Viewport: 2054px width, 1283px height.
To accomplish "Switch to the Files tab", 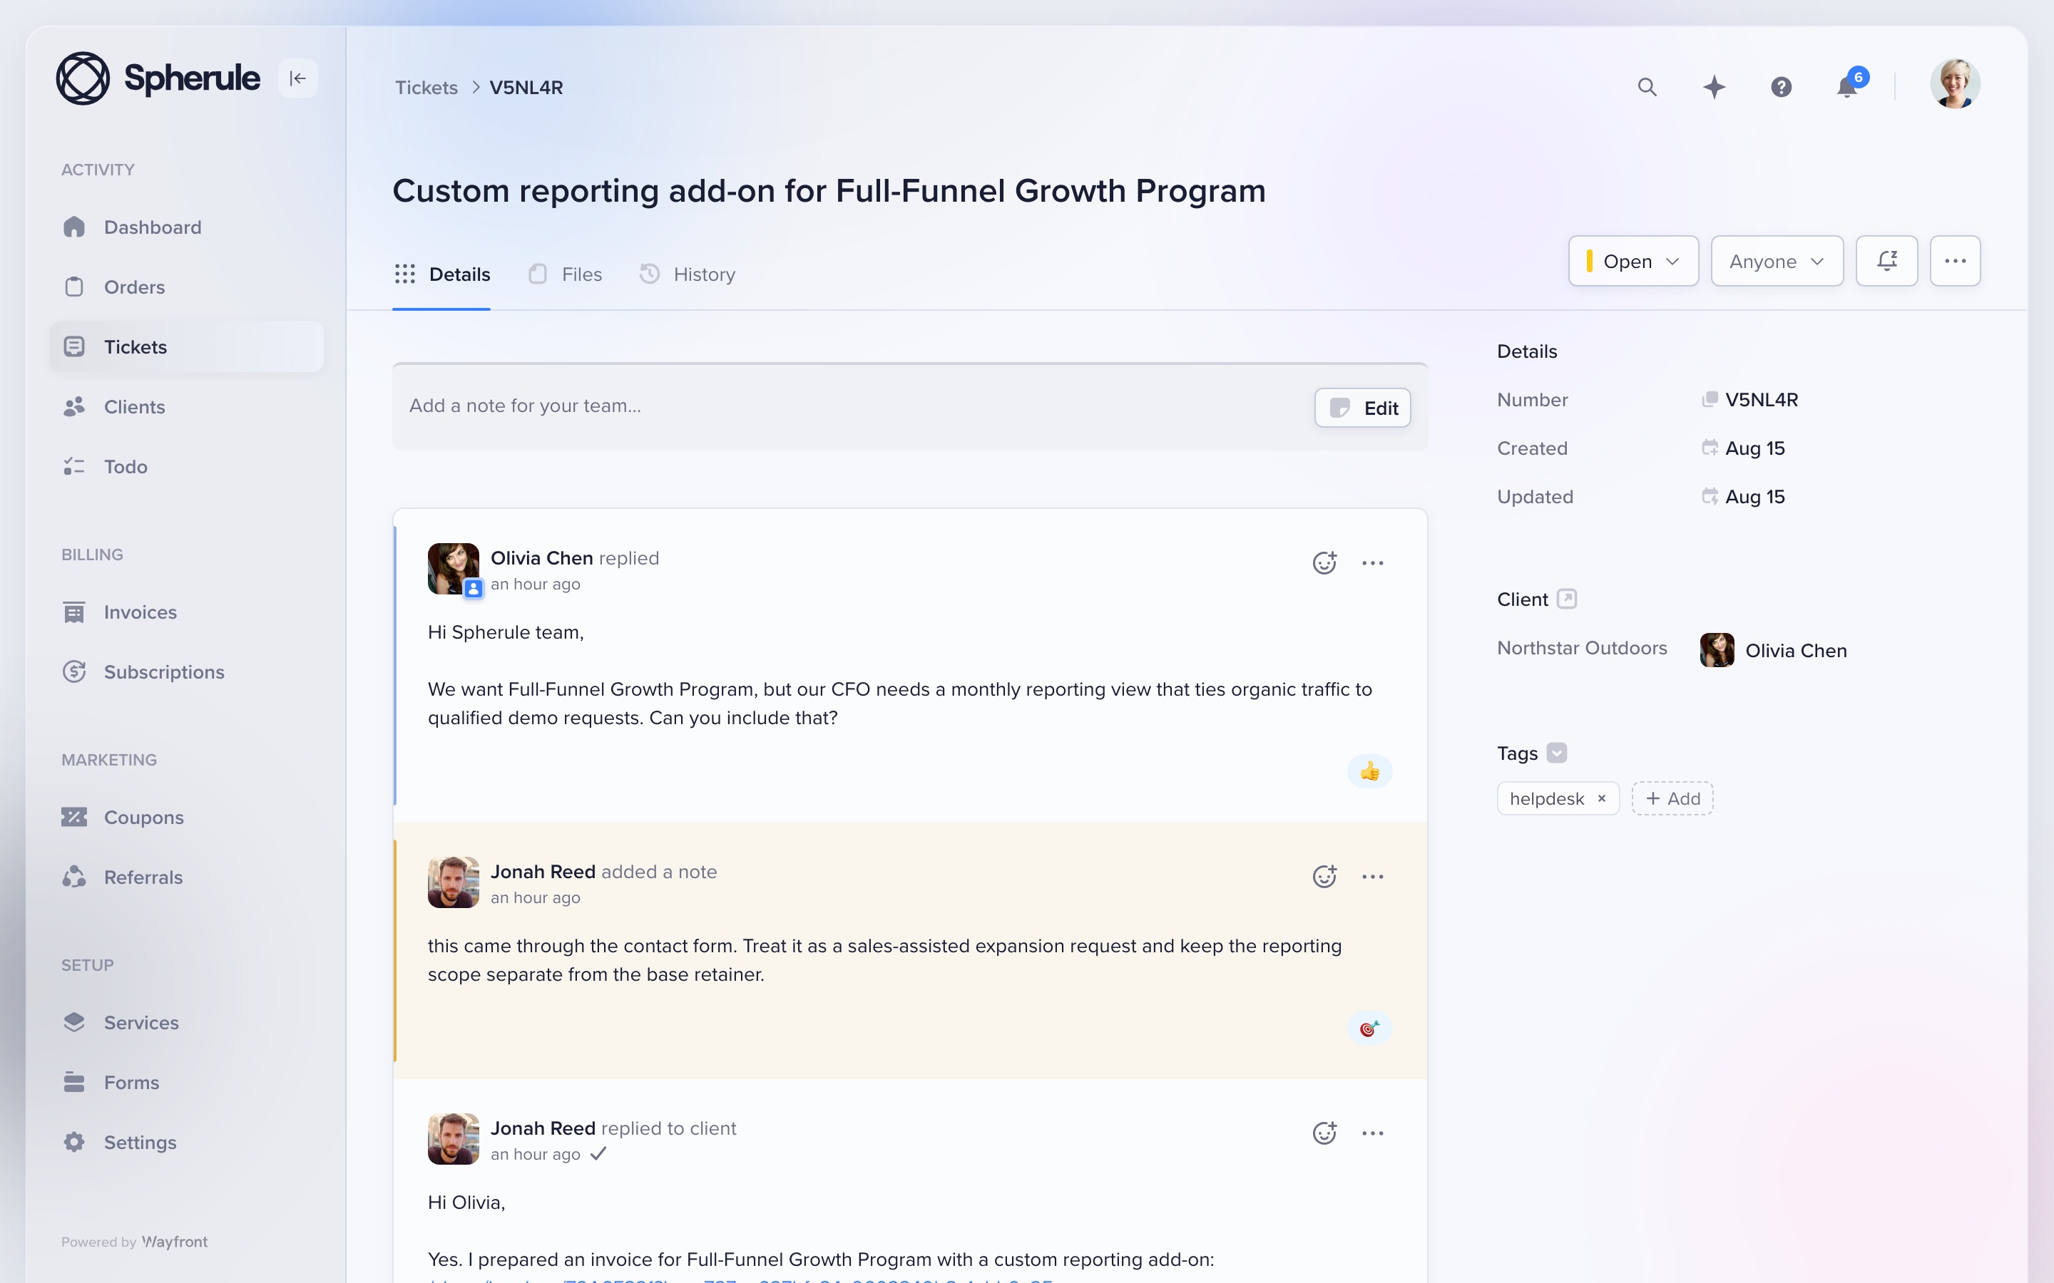I will point(566,274).
